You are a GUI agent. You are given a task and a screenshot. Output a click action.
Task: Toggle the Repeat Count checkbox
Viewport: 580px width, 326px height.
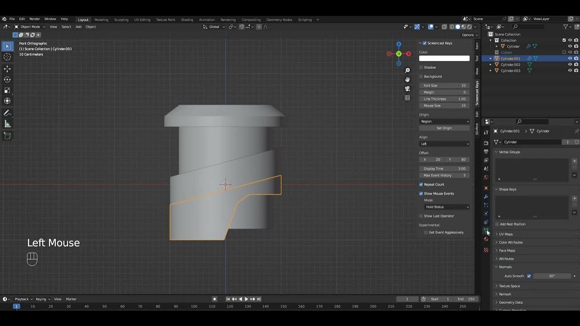point(421,184)
